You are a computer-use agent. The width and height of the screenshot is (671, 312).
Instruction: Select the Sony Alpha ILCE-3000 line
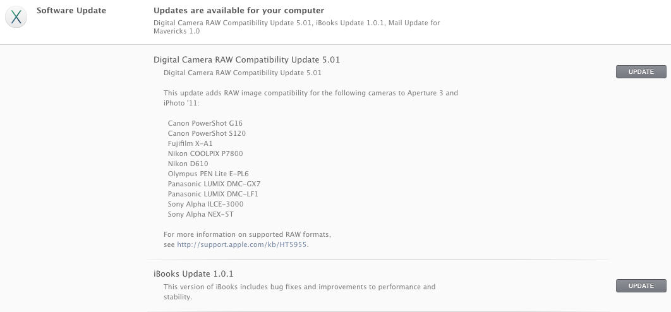205,204
